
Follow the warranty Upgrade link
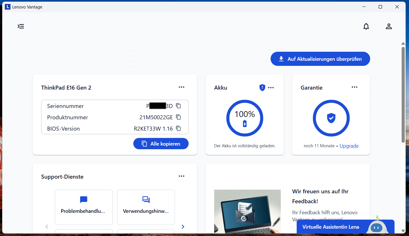[349, 146]
